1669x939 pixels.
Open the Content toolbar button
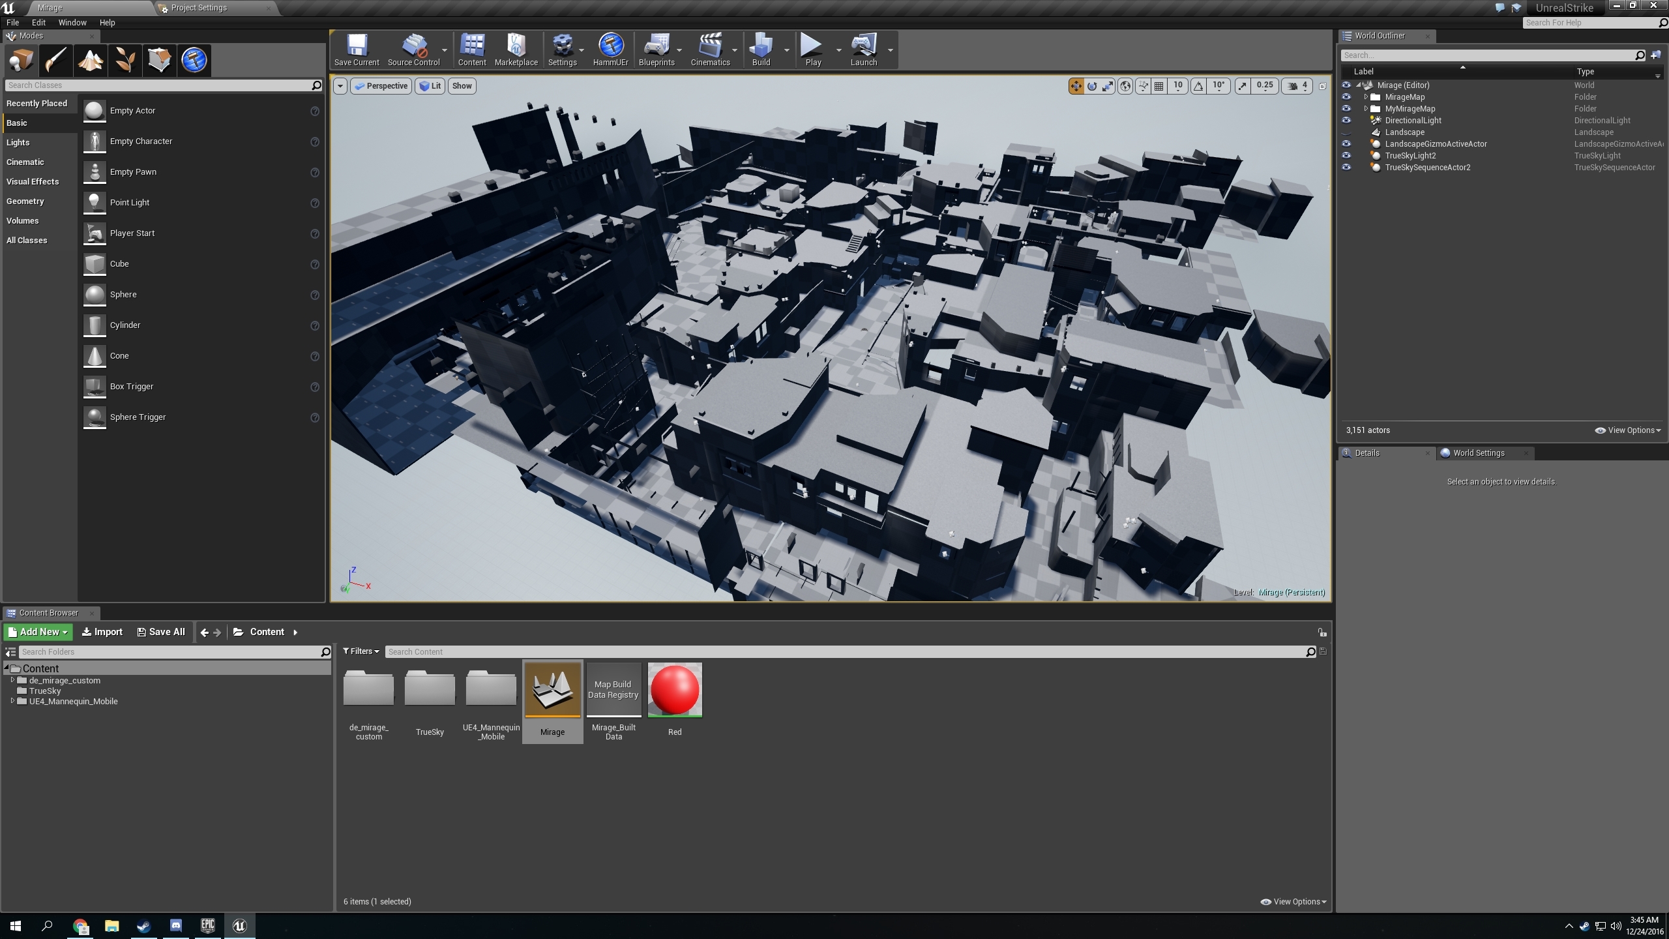tap(472, 50)
